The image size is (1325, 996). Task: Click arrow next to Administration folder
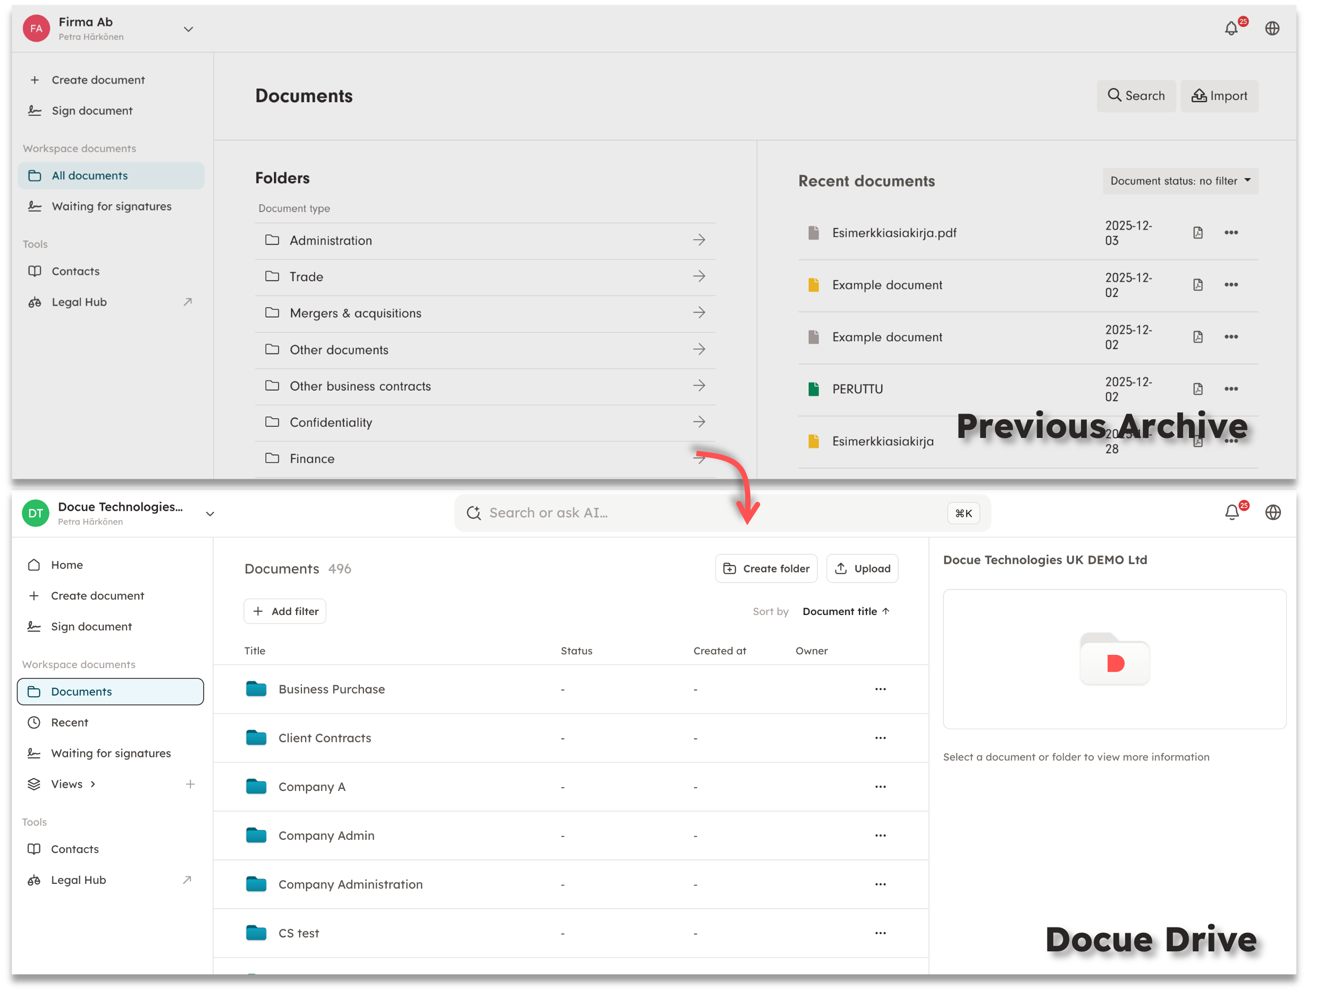[x=698, y=240]
